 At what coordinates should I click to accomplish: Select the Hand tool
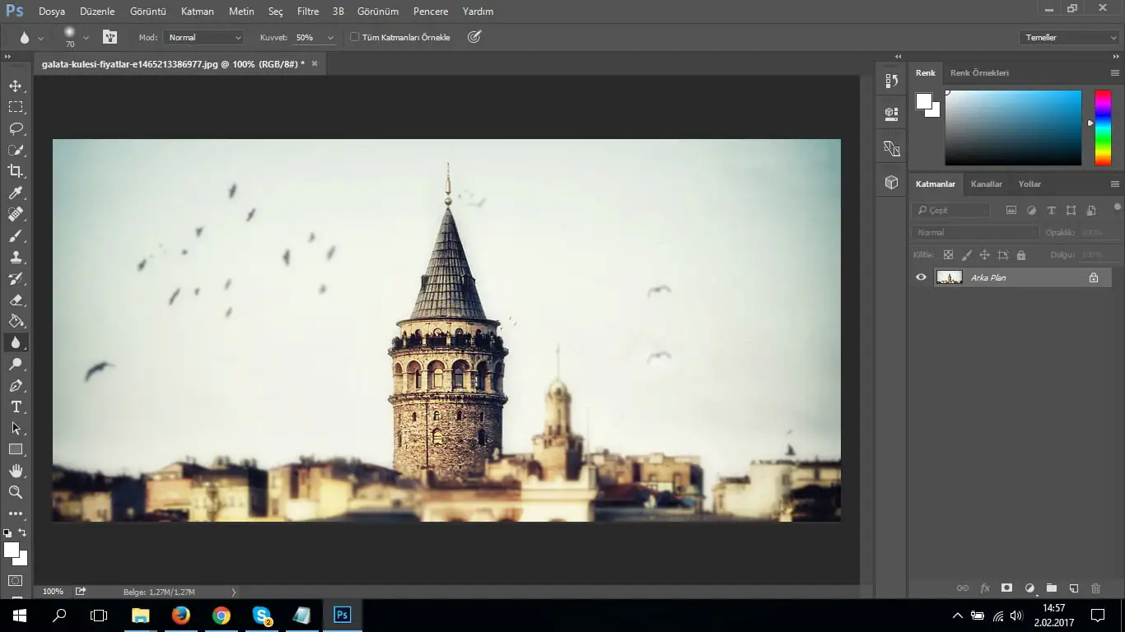click(16, 470)
